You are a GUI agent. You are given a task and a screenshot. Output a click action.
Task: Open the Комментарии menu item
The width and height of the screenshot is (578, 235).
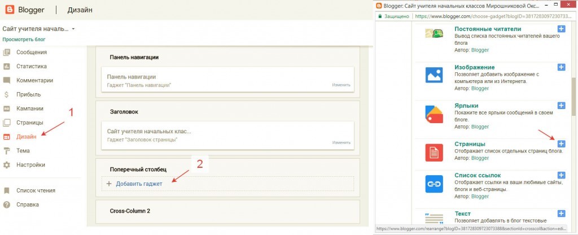[34, 80]
